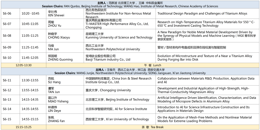Click the S6-06 session code cell
The width and height of the screenshot is (260, 130).
(x=7, y=13)
